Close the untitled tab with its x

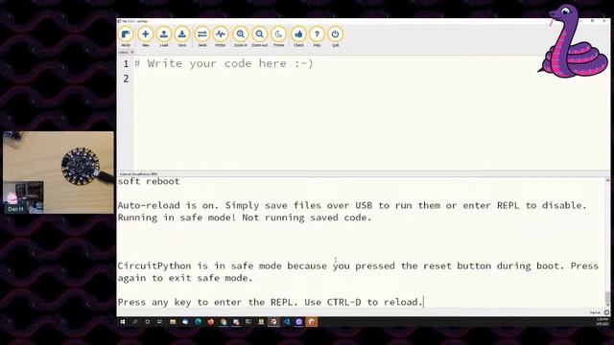coord(132,52)
